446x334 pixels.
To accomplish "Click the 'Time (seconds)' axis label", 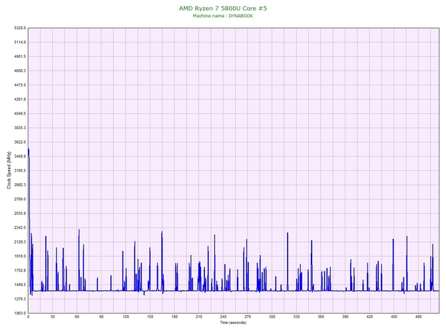I will [x=233, y=322].
